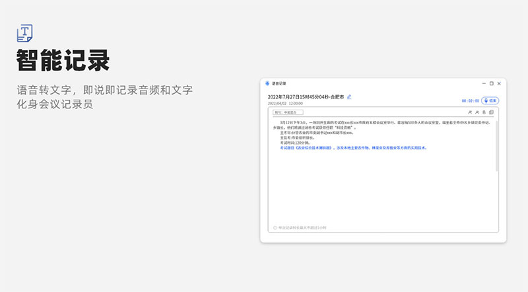Close the 语音记录 window

coord(499,83)
